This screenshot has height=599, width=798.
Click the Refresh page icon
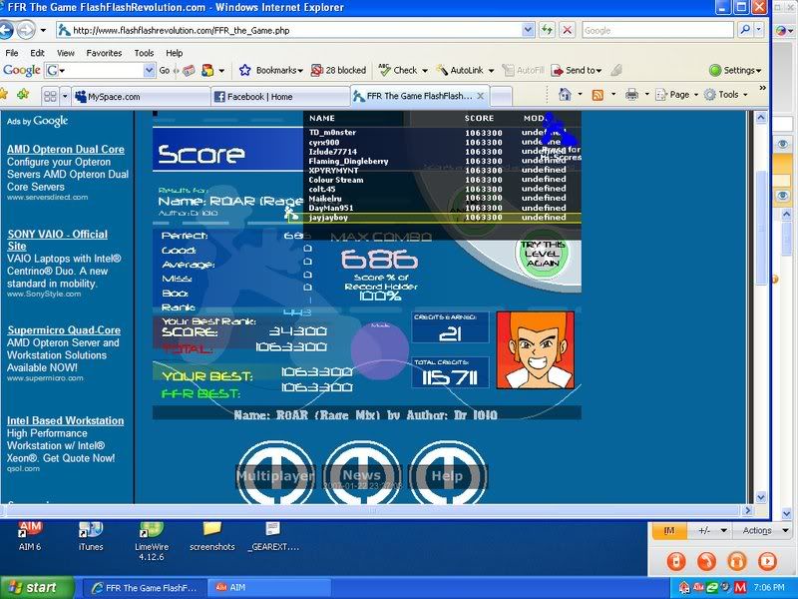[x=547, y=30]
